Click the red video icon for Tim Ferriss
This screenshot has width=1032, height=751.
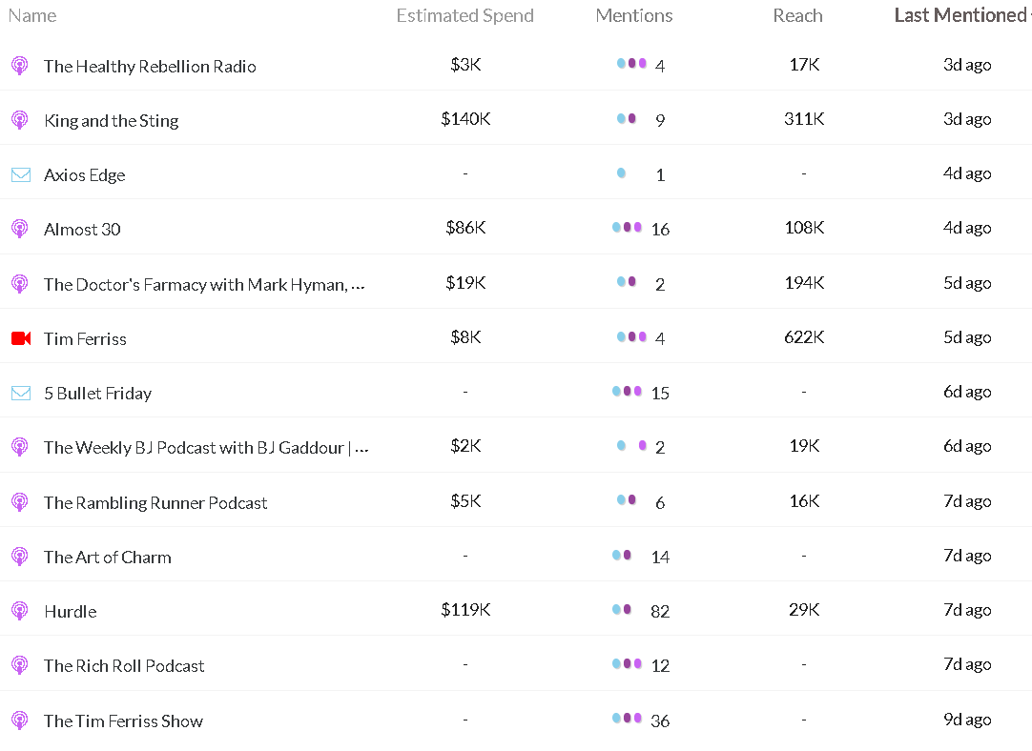click(21, 338)
